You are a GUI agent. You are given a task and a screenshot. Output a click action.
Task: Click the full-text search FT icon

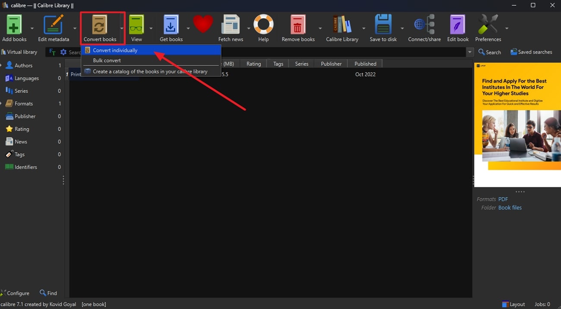52,52
